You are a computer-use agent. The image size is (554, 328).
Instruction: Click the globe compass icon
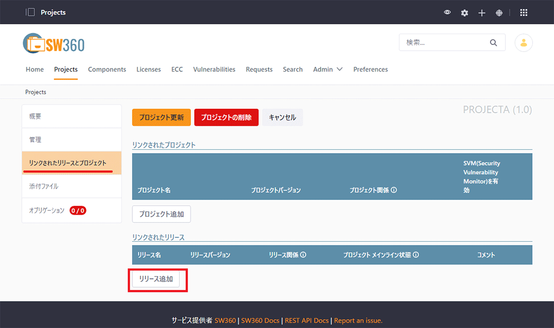click(499, 13)
